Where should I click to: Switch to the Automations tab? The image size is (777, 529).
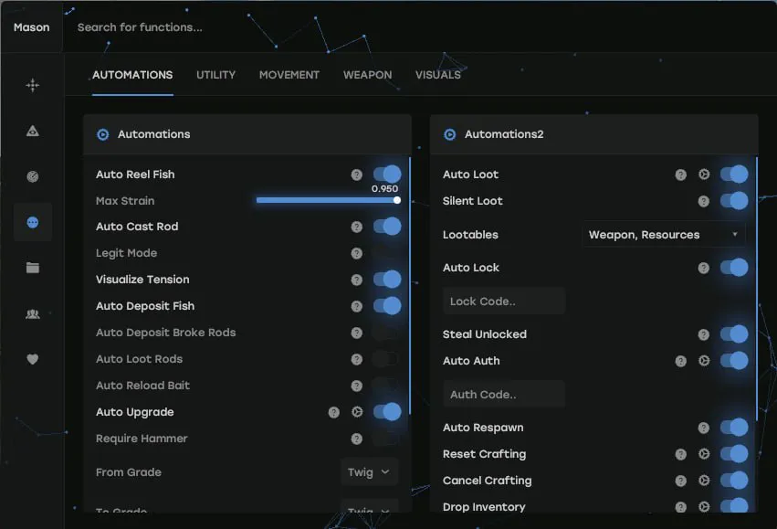click(x=132, y=75)
